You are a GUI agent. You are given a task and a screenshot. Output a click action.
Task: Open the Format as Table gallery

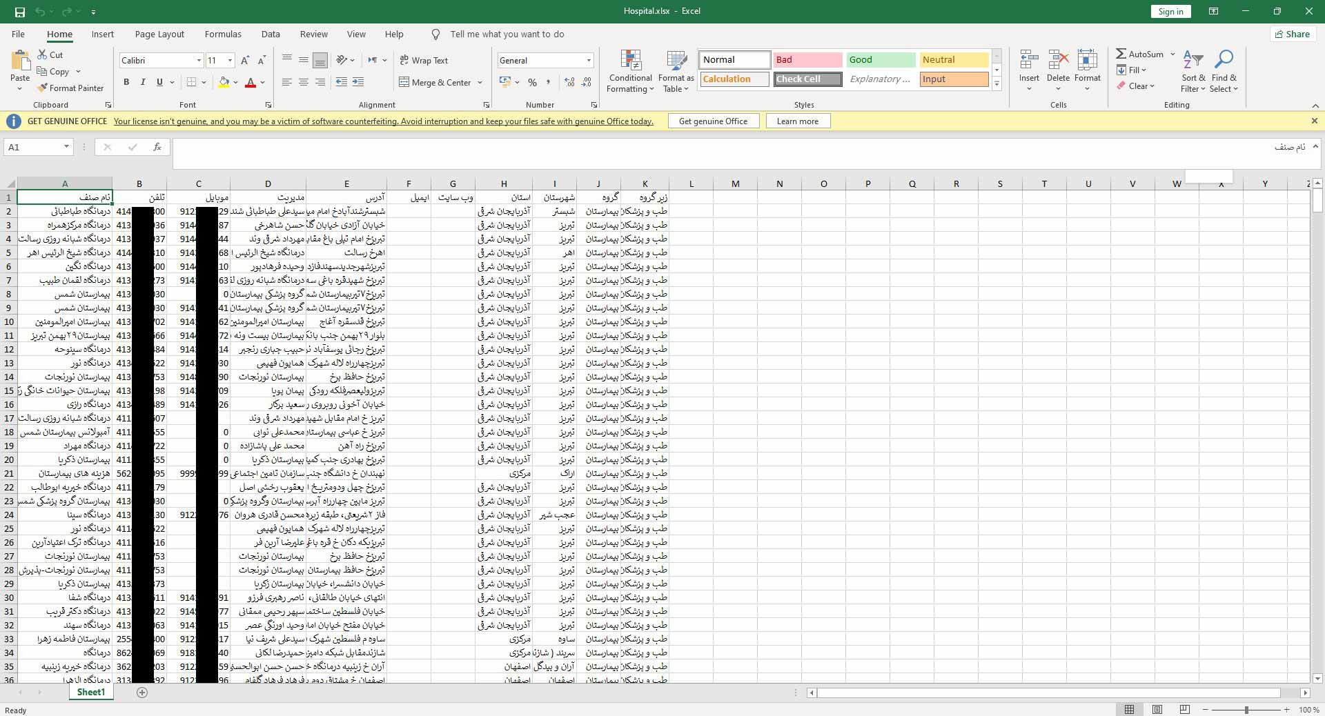coord(676,61)
